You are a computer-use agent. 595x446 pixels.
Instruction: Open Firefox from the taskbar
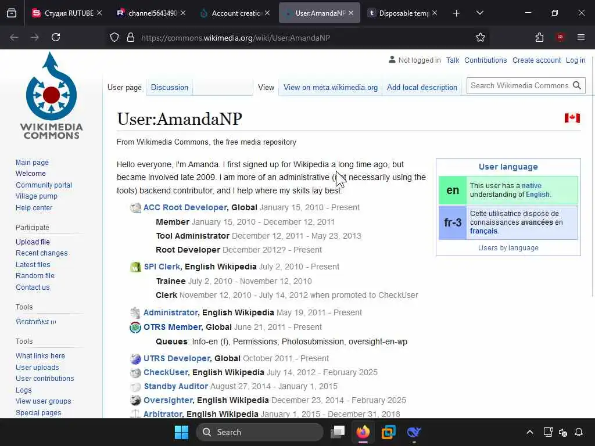point(363,432)
